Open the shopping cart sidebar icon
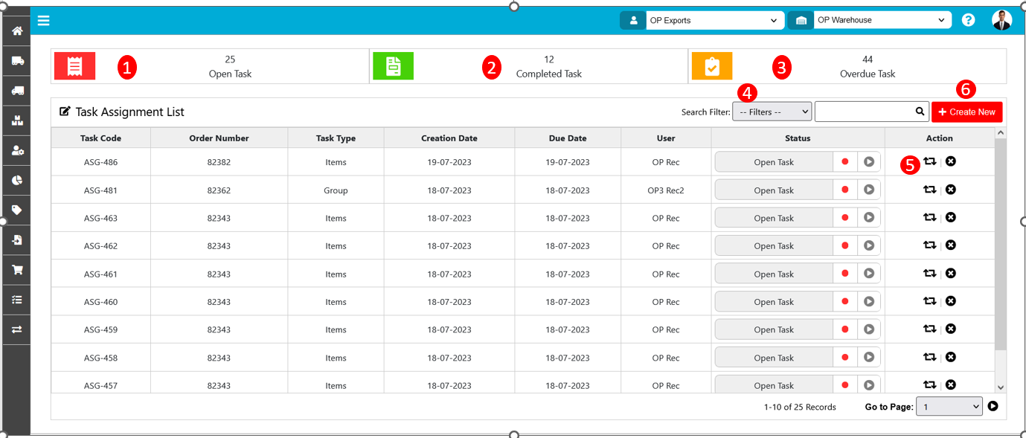This screenshot has height=438, width=1026. tap(16, 270)
